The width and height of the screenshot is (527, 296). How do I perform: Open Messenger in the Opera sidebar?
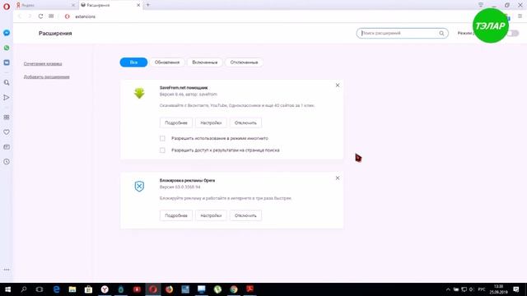7,33
